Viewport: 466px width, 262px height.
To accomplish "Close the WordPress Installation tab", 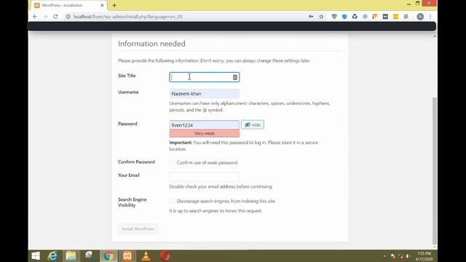I will (x=102, y=5).
